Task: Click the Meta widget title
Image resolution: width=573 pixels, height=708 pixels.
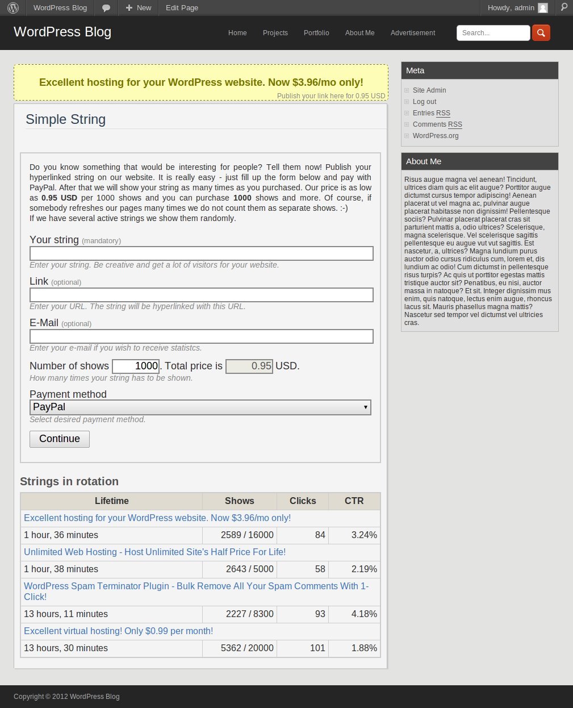Action: click(x=415, y=70)
